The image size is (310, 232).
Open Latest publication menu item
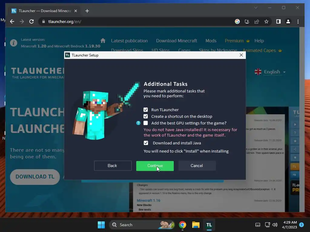point(129,41)
